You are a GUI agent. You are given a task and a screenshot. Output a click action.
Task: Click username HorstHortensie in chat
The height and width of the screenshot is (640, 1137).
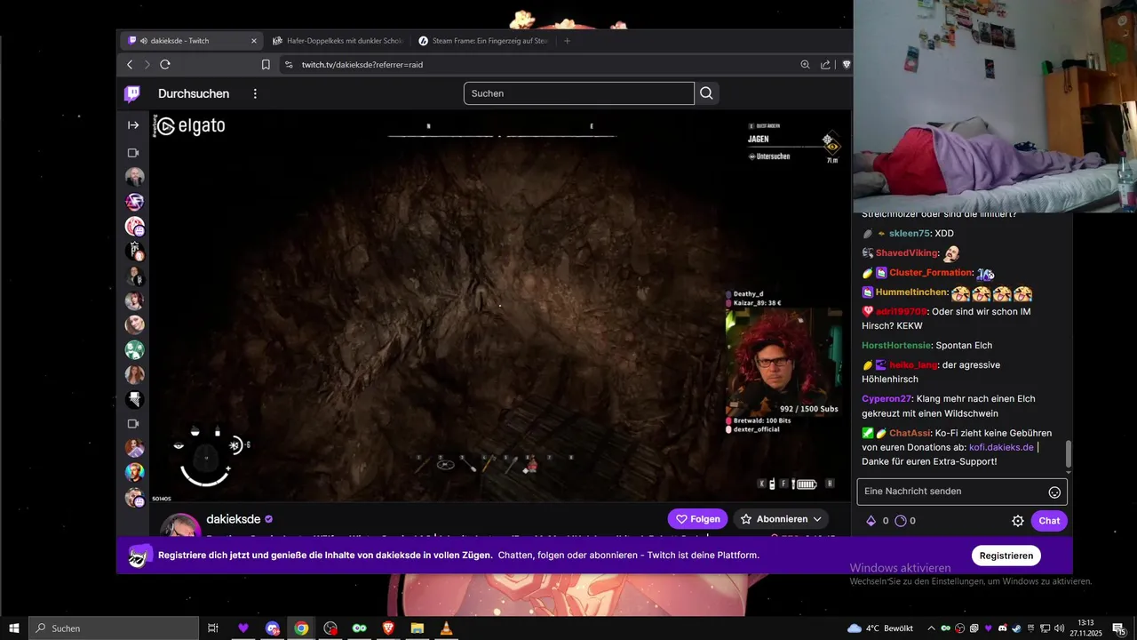[895, 345]
